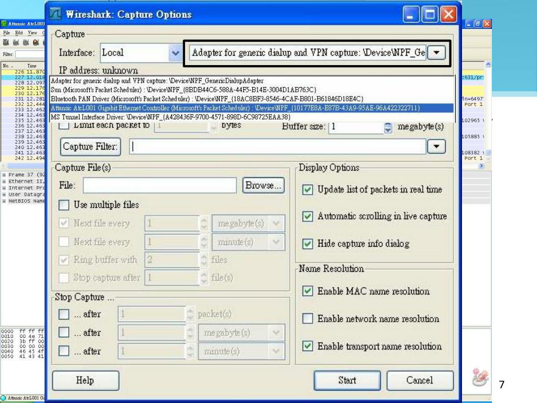Click the Capture Filter button

point(90,147)
